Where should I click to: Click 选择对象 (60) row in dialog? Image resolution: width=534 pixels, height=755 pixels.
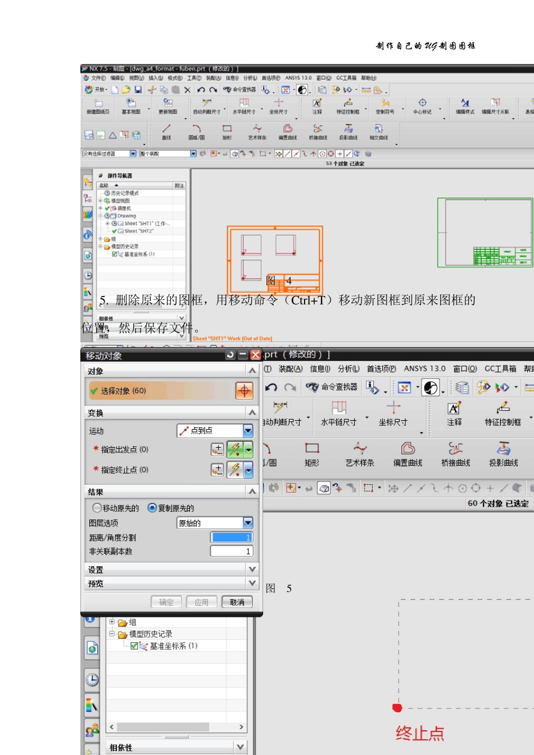tap(160, 390)
